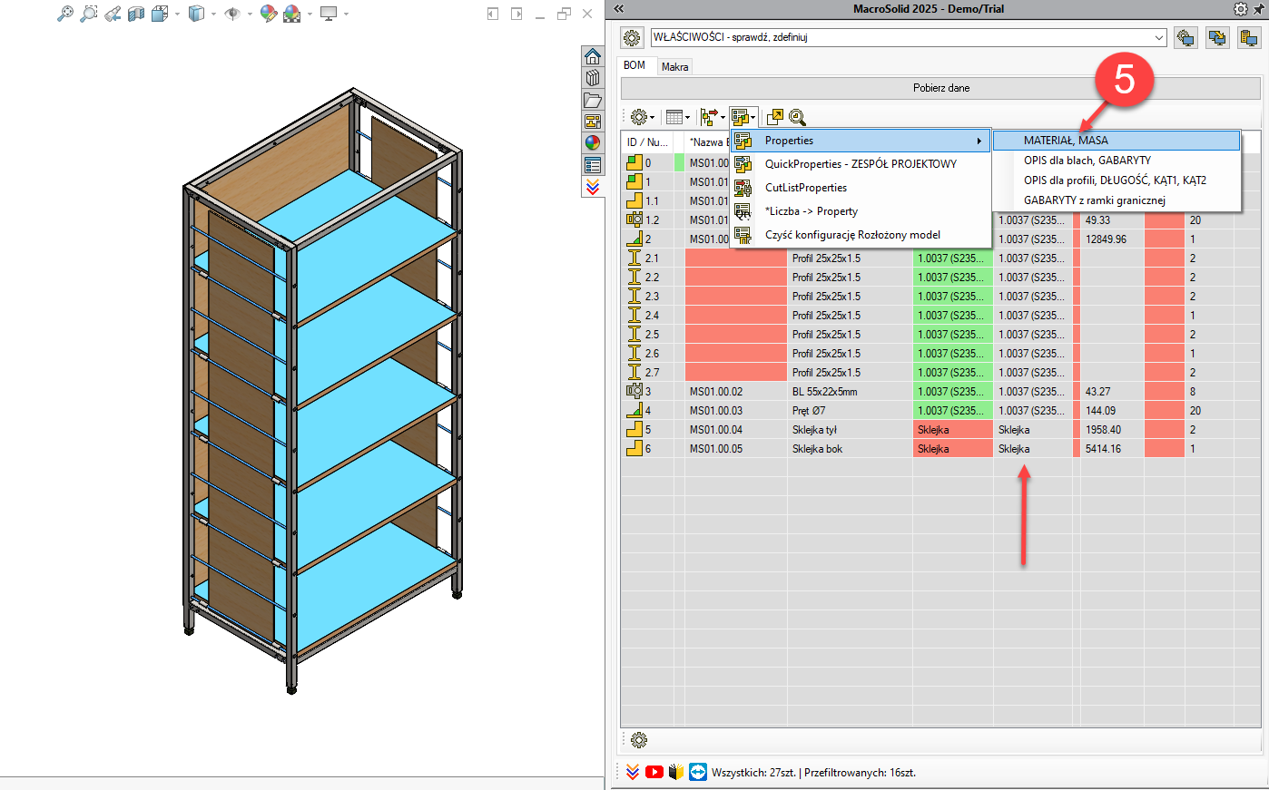Open the help book icon in status bar
The image size is (1269, 790).
[676, 772]
